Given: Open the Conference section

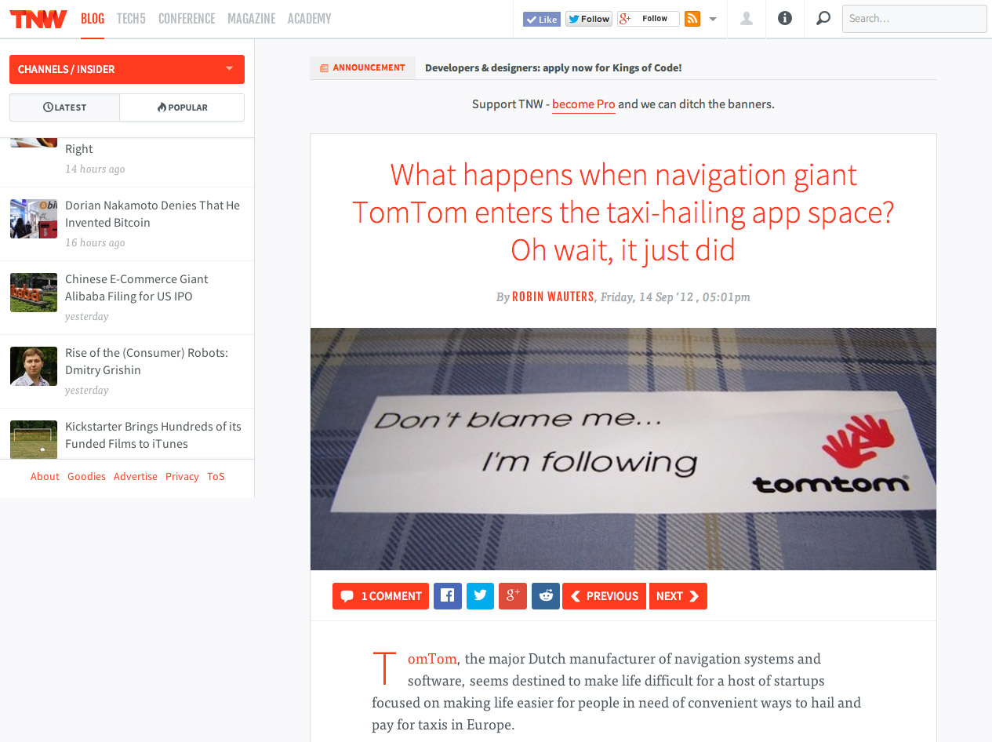Looking at the screenshot, I should [x=187, y=19].
